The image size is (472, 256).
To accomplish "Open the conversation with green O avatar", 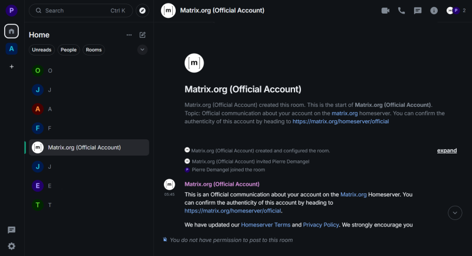I will [x=89, y=71].
